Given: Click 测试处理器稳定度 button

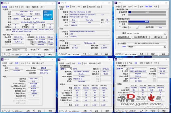Looking at the screenshot, I should tap(141, 37).
